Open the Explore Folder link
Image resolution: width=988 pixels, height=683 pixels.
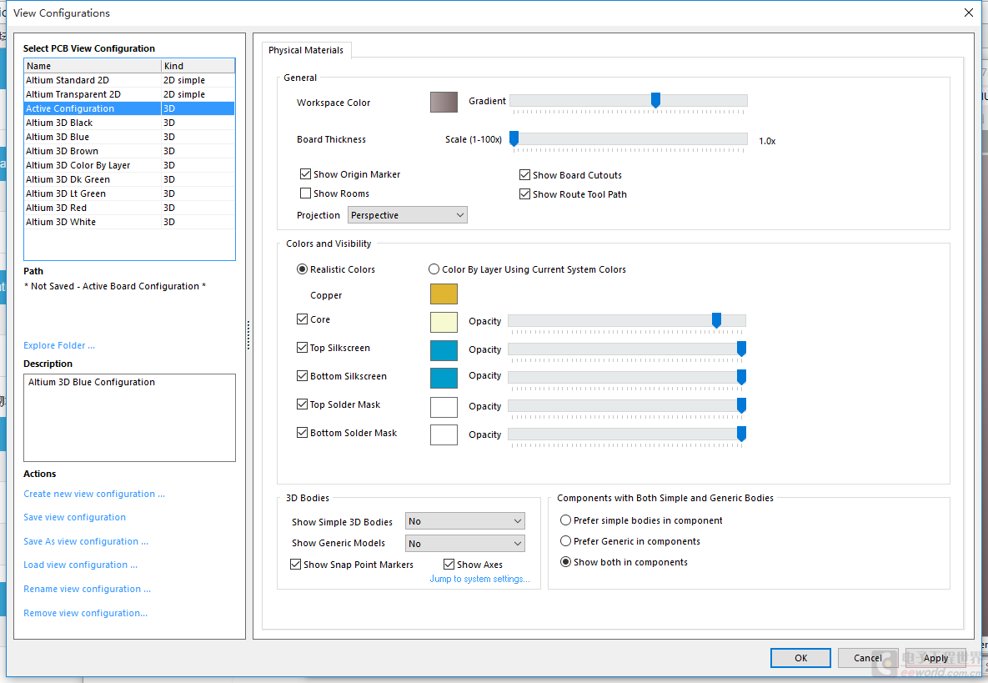59,345
